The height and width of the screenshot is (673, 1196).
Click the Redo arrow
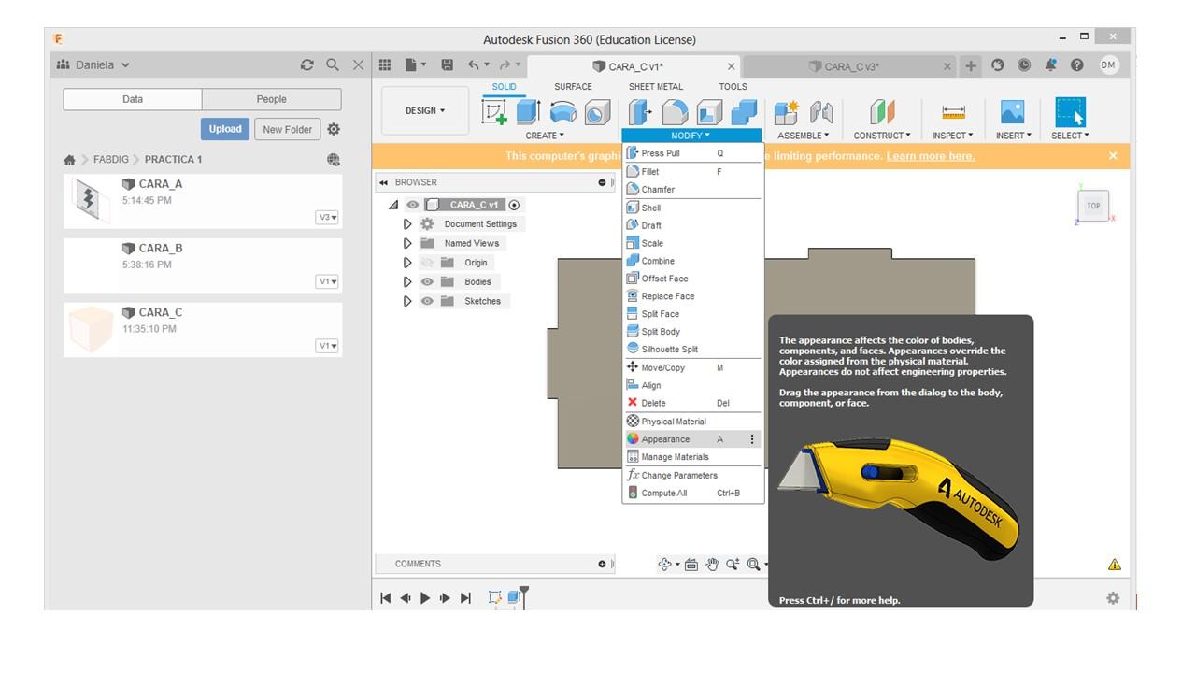click(505, 64)
